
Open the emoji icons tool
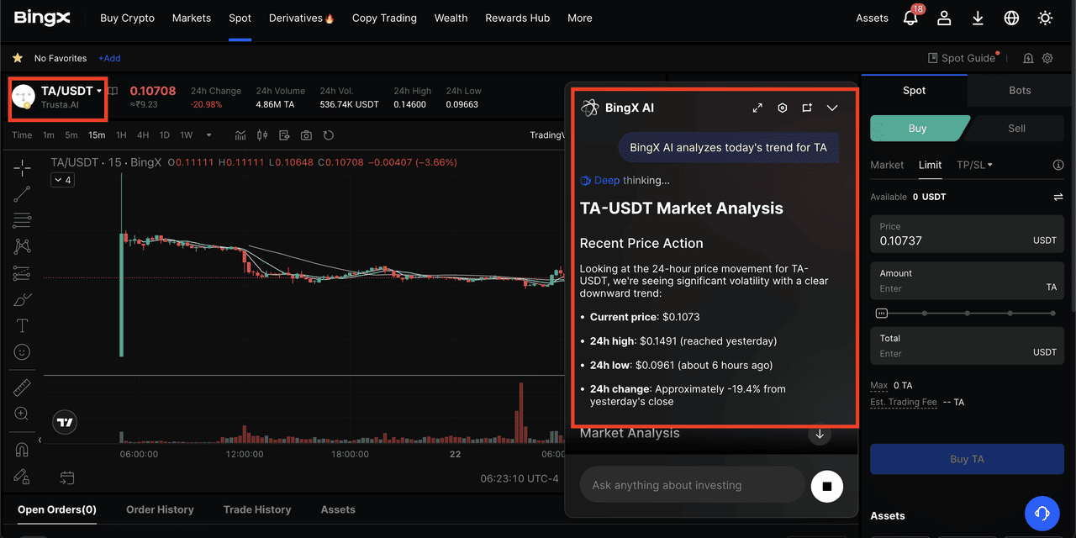pos(22,352)
